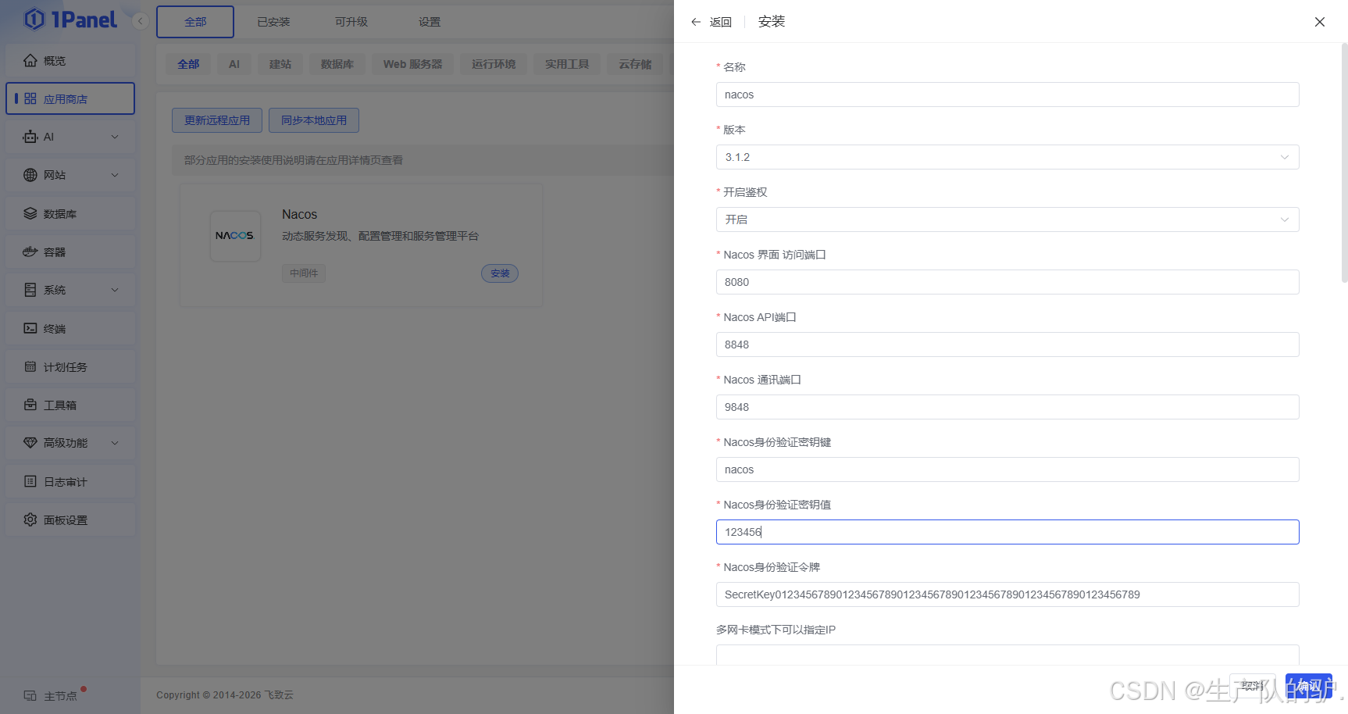The height and width of the screenshot is (714, 1348).
Task: Click the 系统 icon in sidebar
Action: (30, 290)
